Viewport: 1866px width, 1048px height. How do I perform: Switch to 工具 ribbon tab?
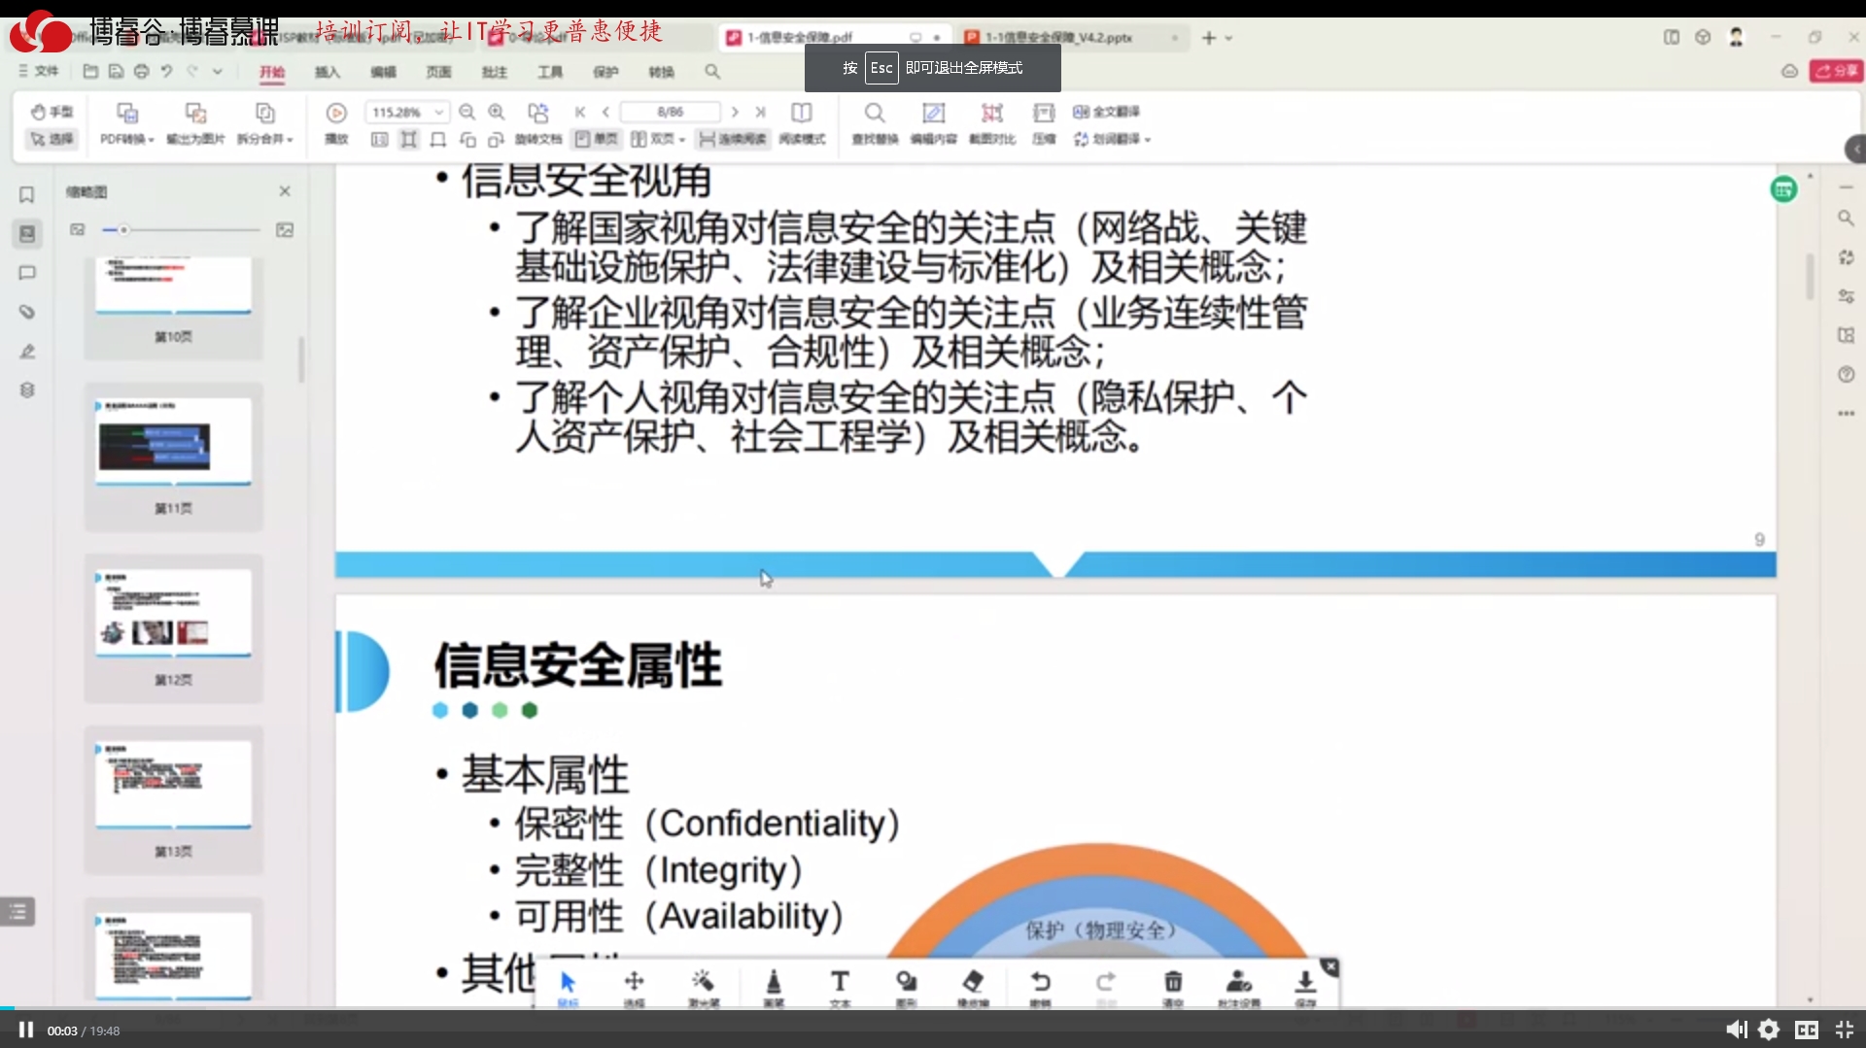(x=550, y=72)
